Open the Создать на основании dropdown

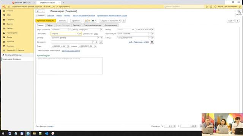pyautogui.click(x=110, y=21)
